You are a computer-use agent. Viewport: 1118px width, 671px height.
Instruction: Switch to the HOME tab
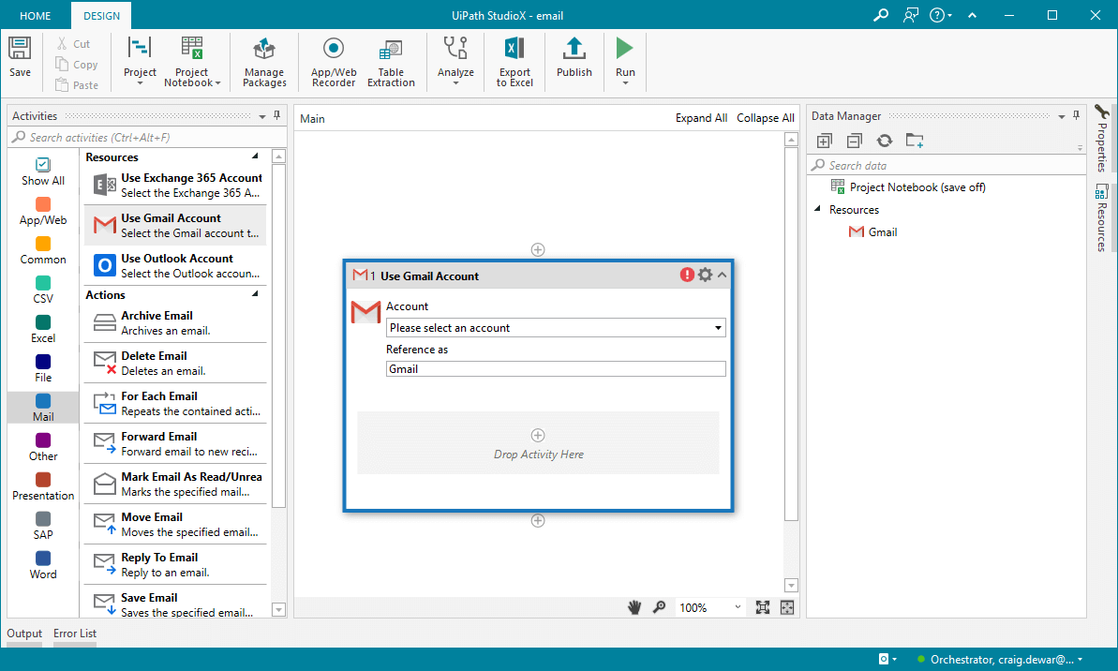coord(35,16)
